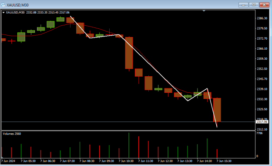The image size is (272, 166).
Task: Click the 7 Jun 2024 date label
Action: point(8,161)
